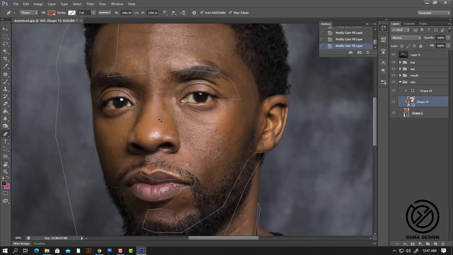
Task: Hide the hair group visibility eye
Action: 394,62
